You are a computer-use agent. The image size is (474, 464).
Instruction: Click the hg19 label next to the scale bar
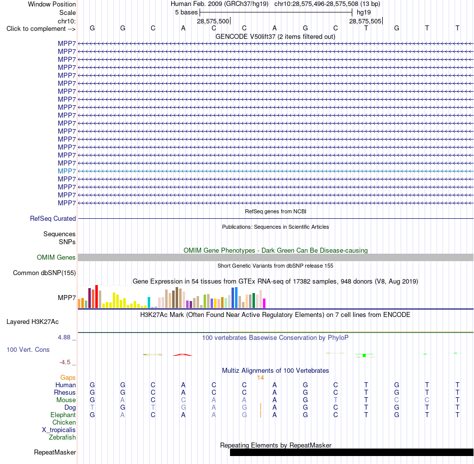(364, 12)
